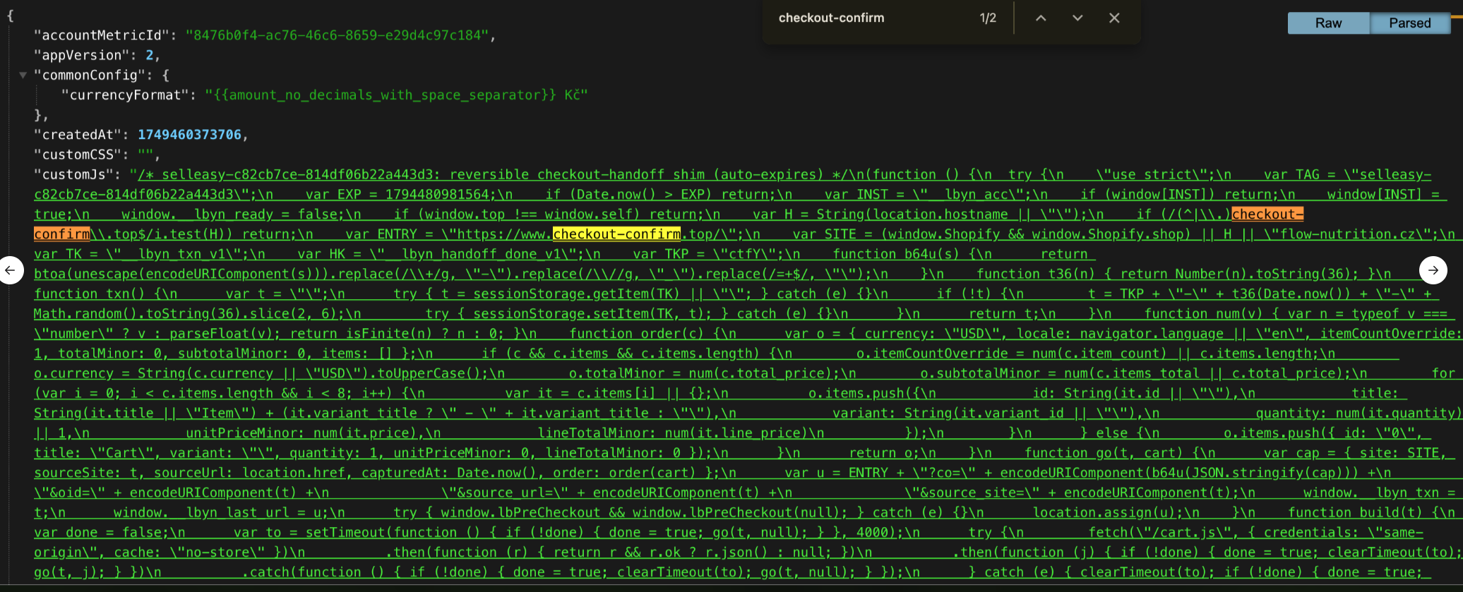Image resolution: width=1463 pixels, height=592 pixels.
Task: Click the 1/2 match counter
Action: tap(988, 18)
